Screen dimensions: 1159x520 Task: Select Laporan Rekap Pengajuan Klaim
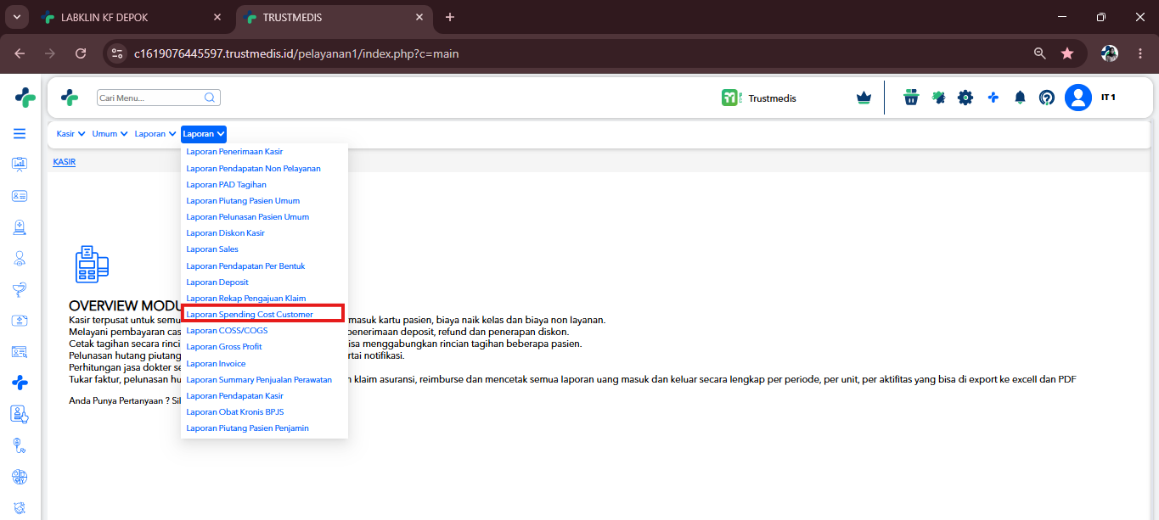[245, 298]
